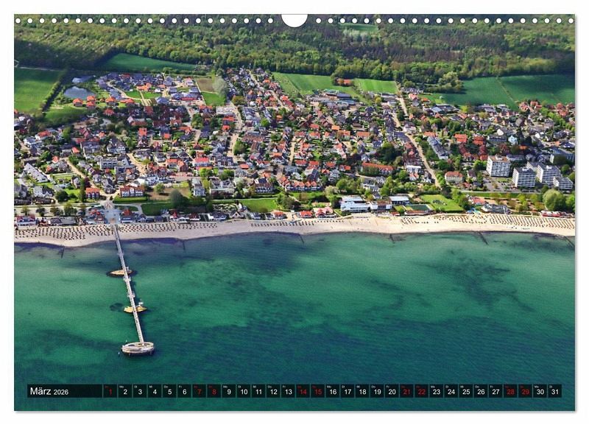Click the März 2026 month label
This screenshot has height=425, width=589.
tap(49, 391)
